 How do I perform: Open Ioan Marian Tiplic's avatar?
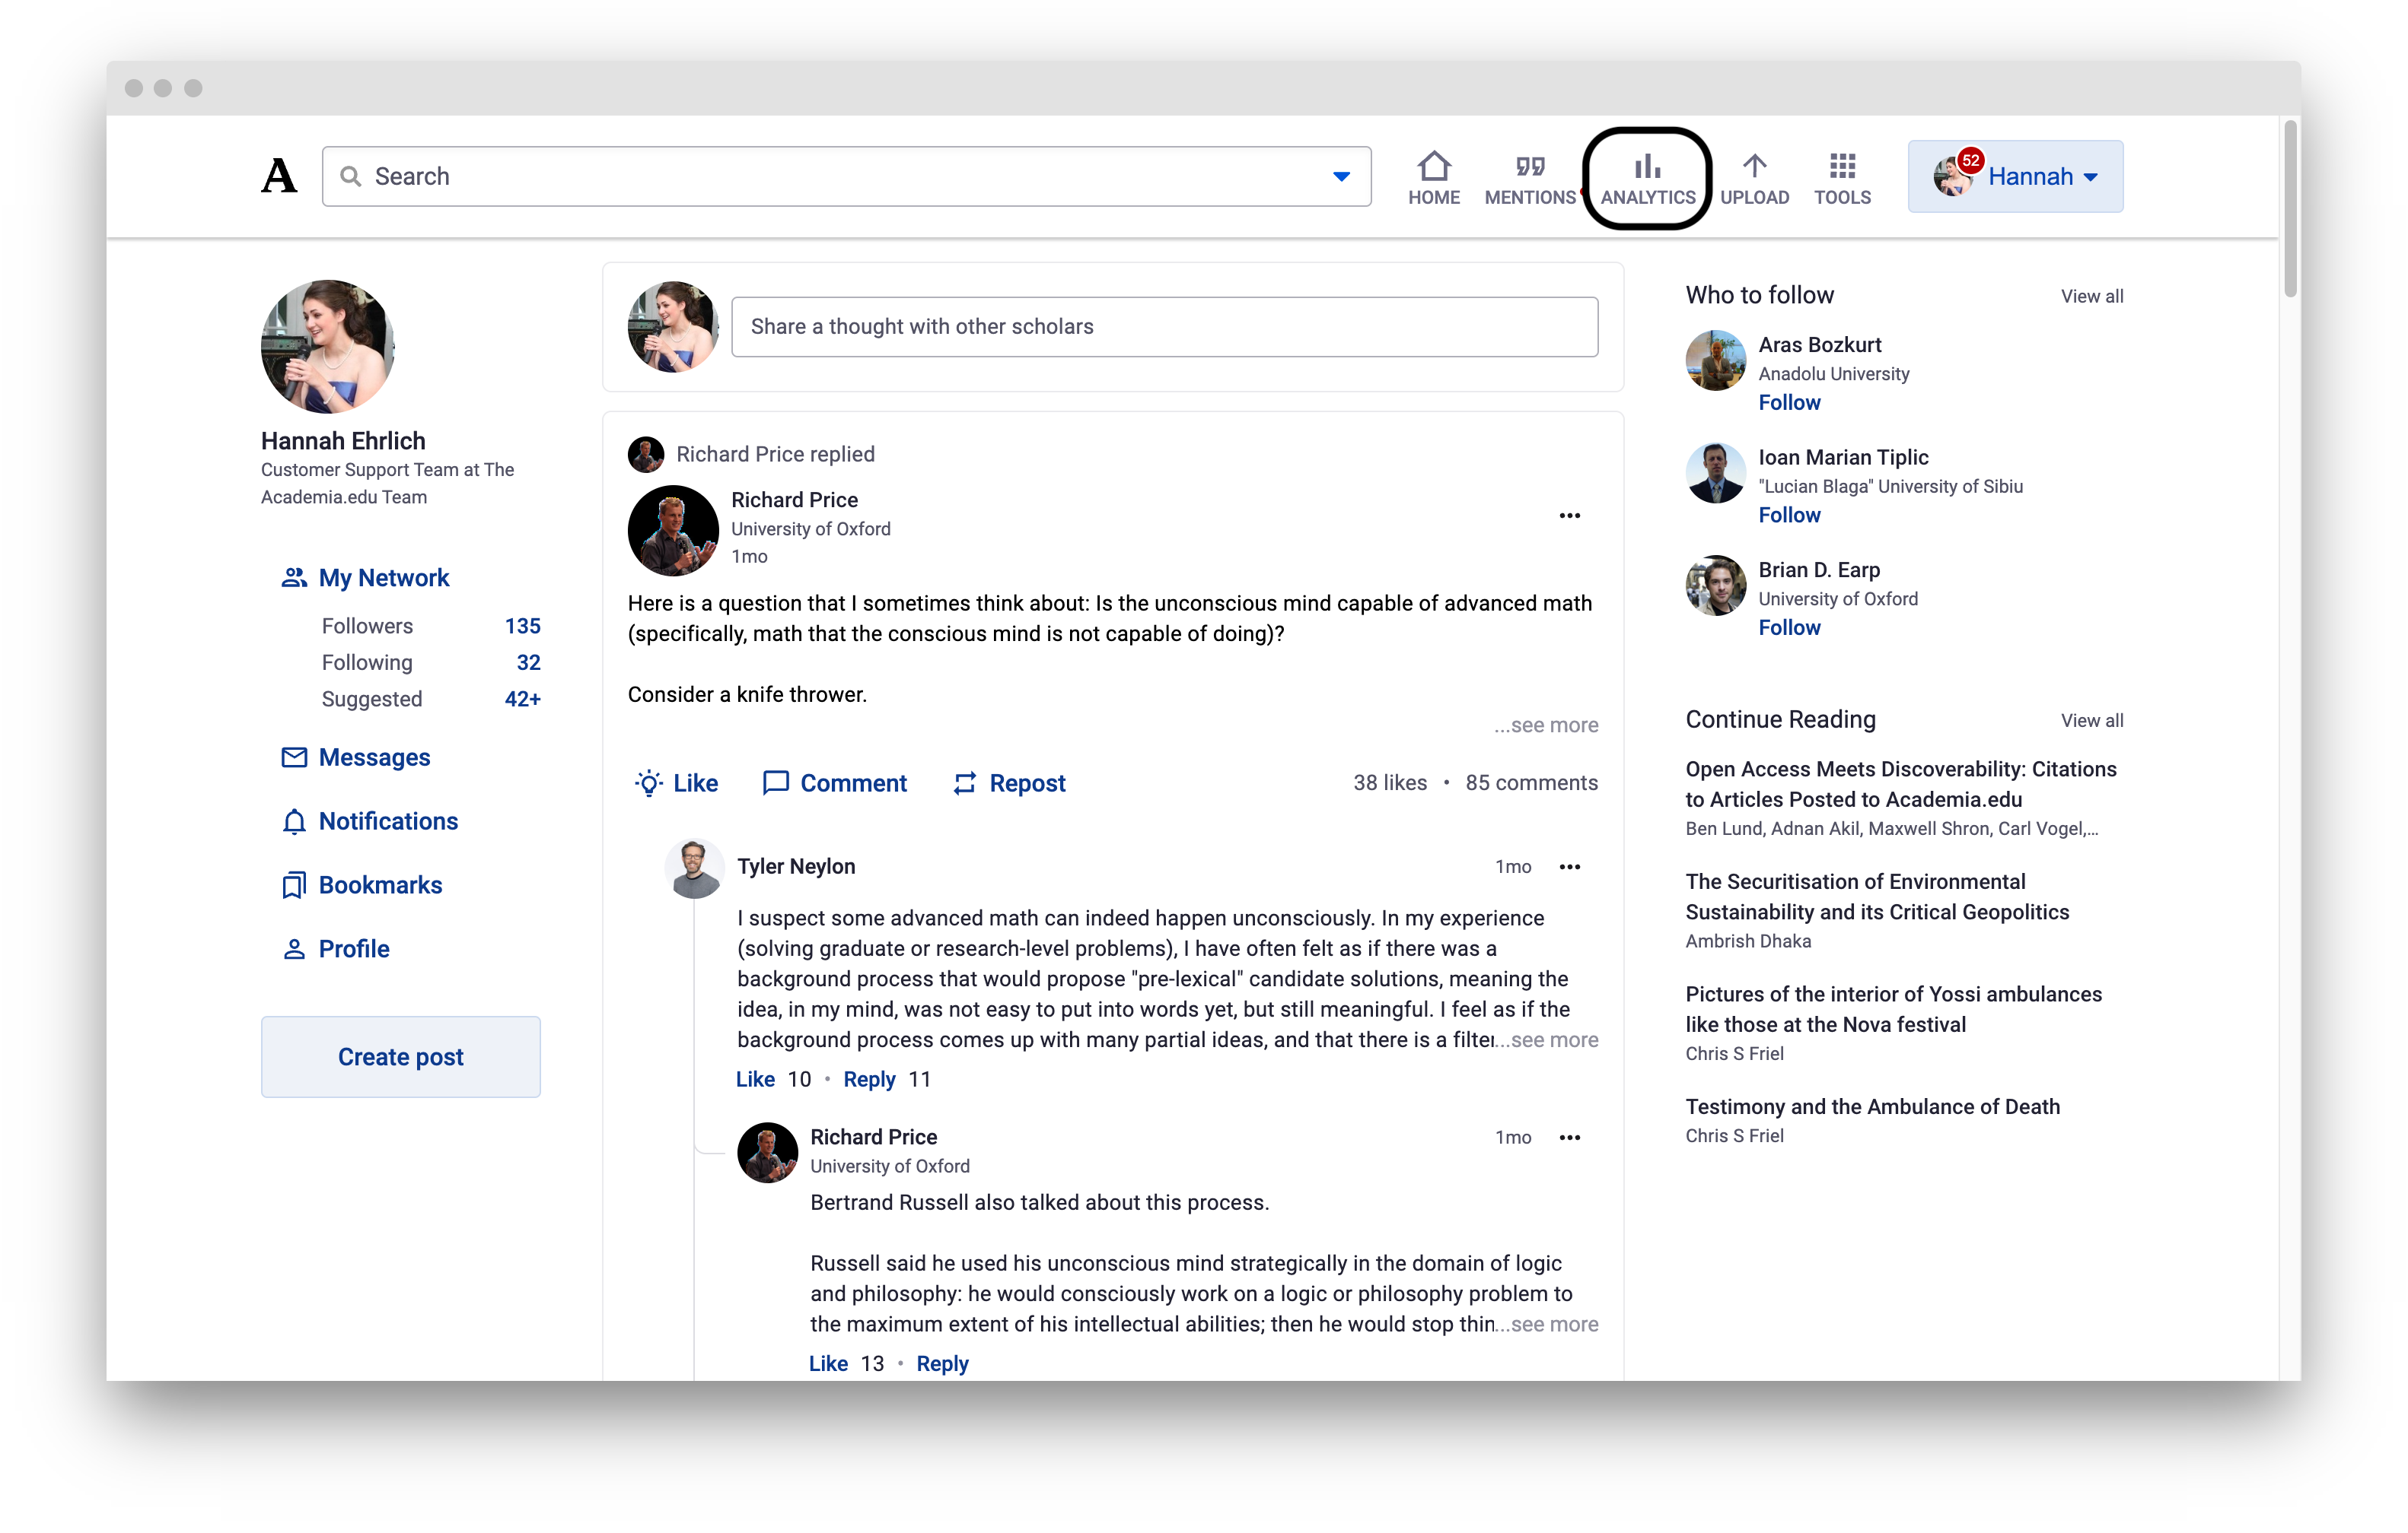tap(1715, 474)
